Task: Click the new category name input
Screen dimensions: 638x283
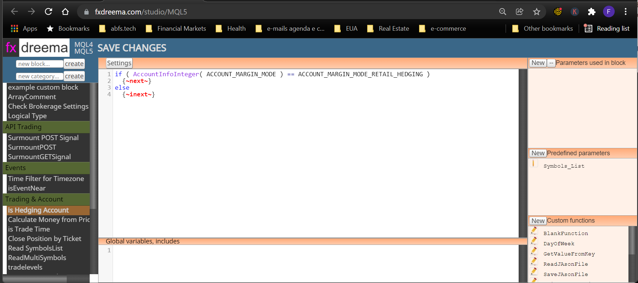Action: (40, 76)
